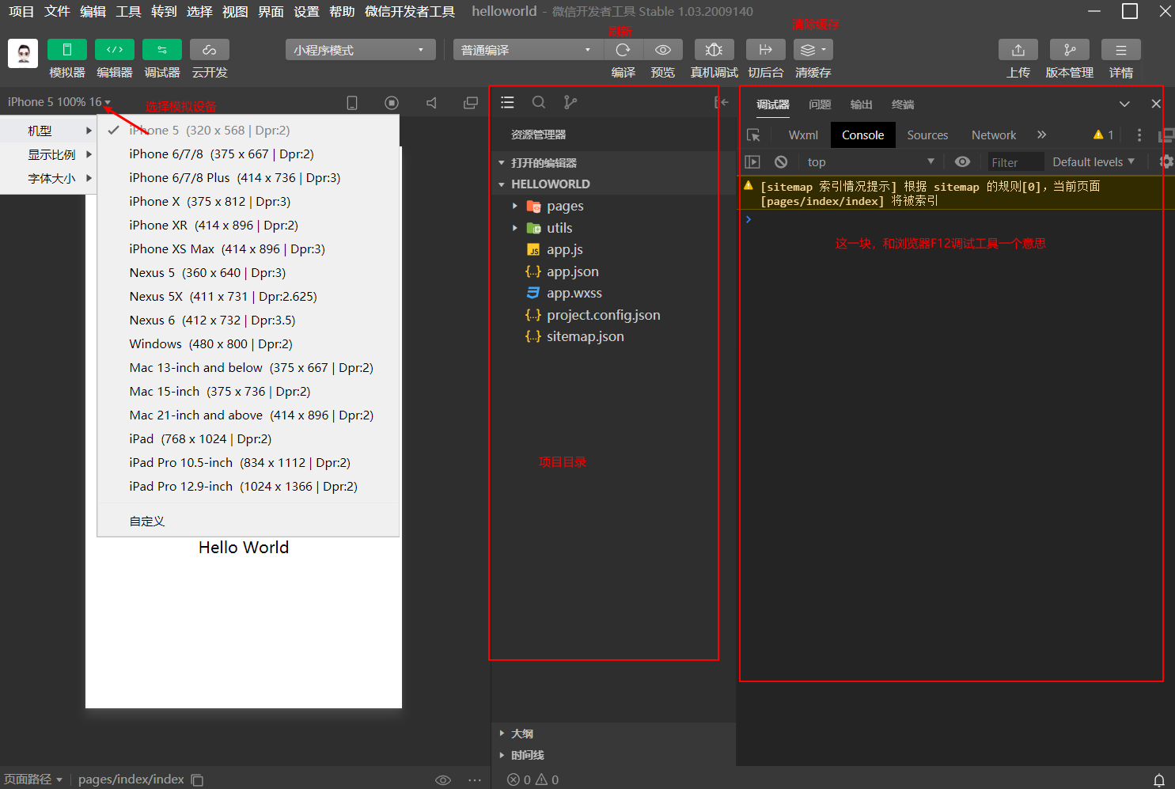The height and width of the screenshot is (789, 1175).
Task: Toggle the 编辑器 editor panel button
Action: (x=115, y=50)
